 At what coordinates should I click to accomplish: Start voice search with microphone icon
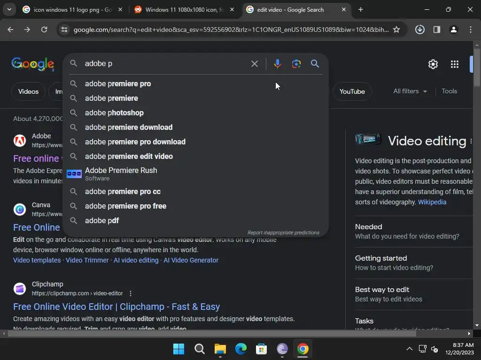click(277, 64)
